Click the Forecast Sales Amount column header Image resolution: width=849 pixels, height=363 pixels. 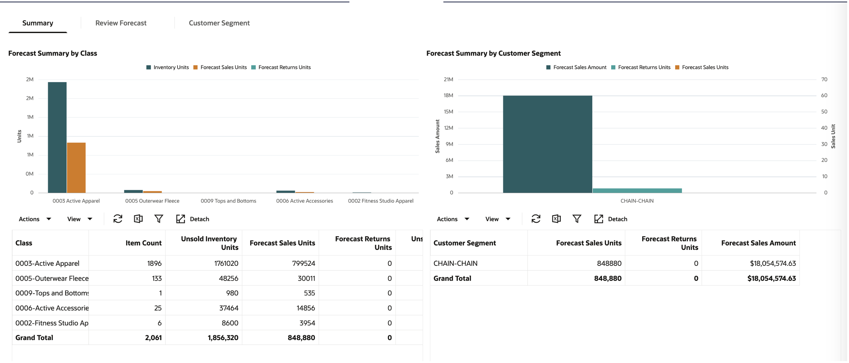point(758,243)
